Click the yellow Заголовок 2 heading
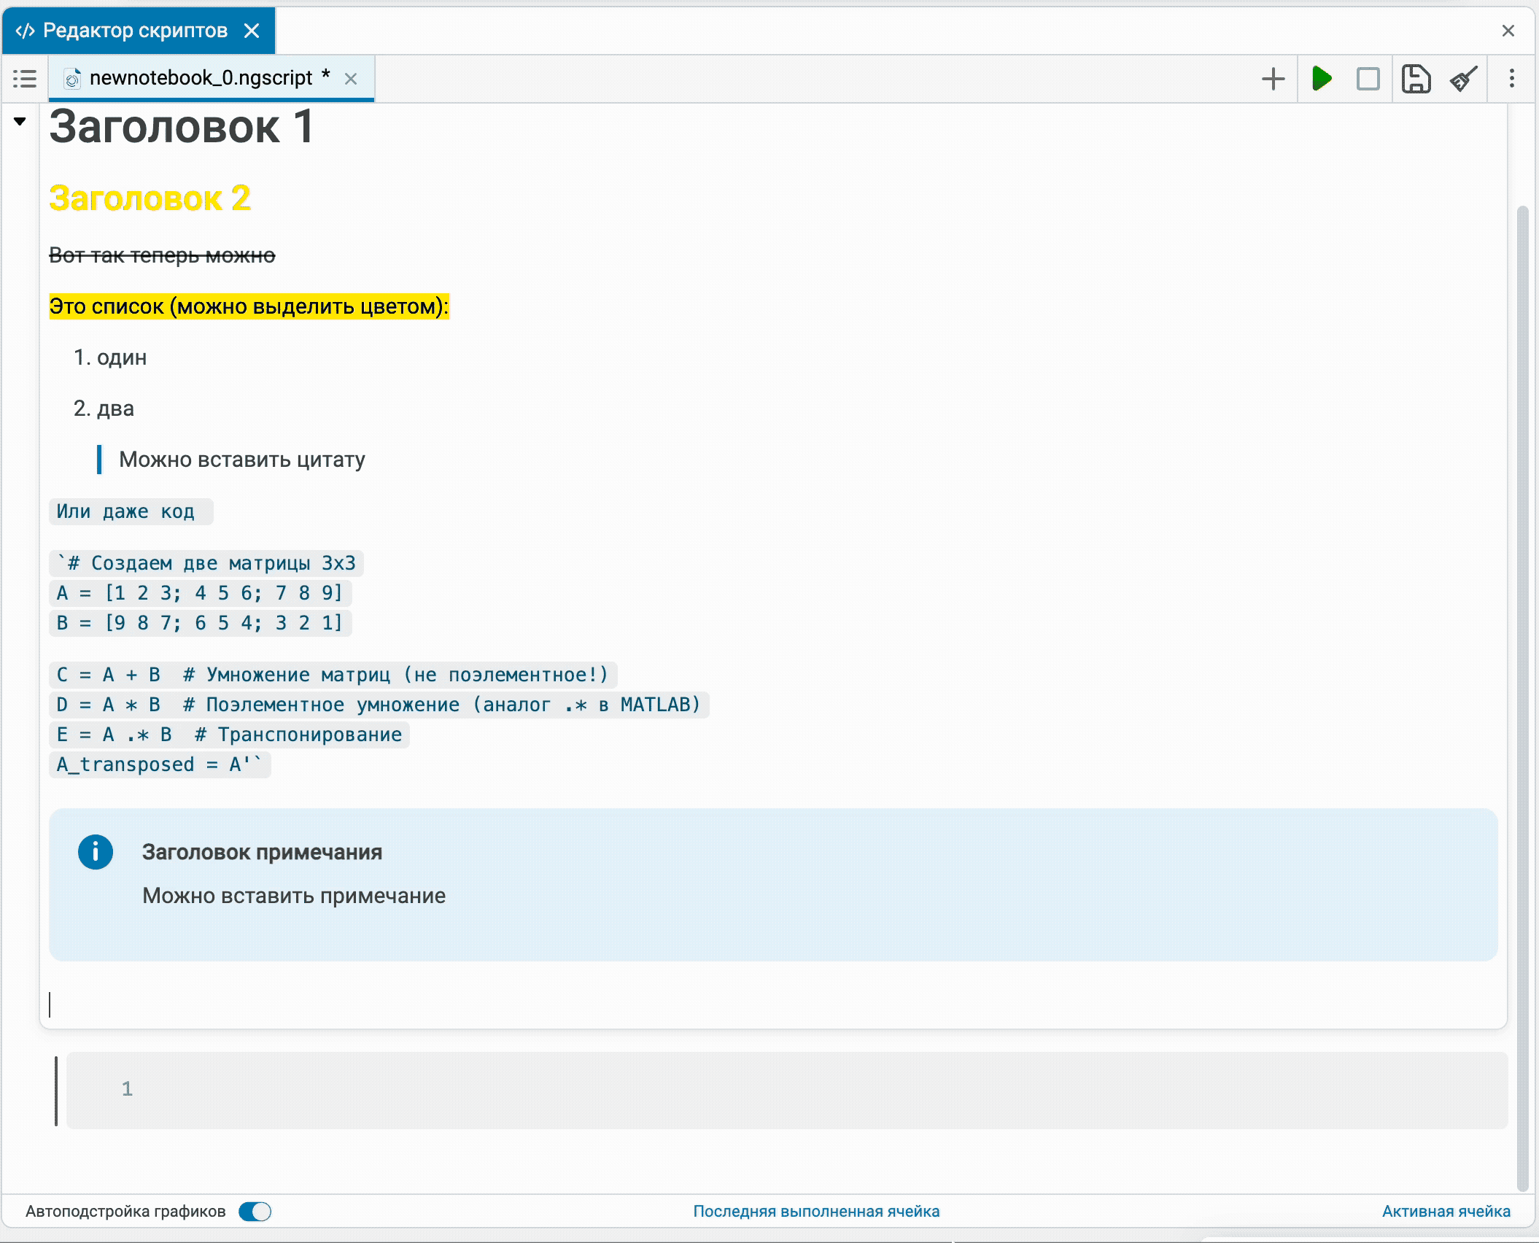The height and width of the screenshot is (1243, 1539). click(150, 198)
